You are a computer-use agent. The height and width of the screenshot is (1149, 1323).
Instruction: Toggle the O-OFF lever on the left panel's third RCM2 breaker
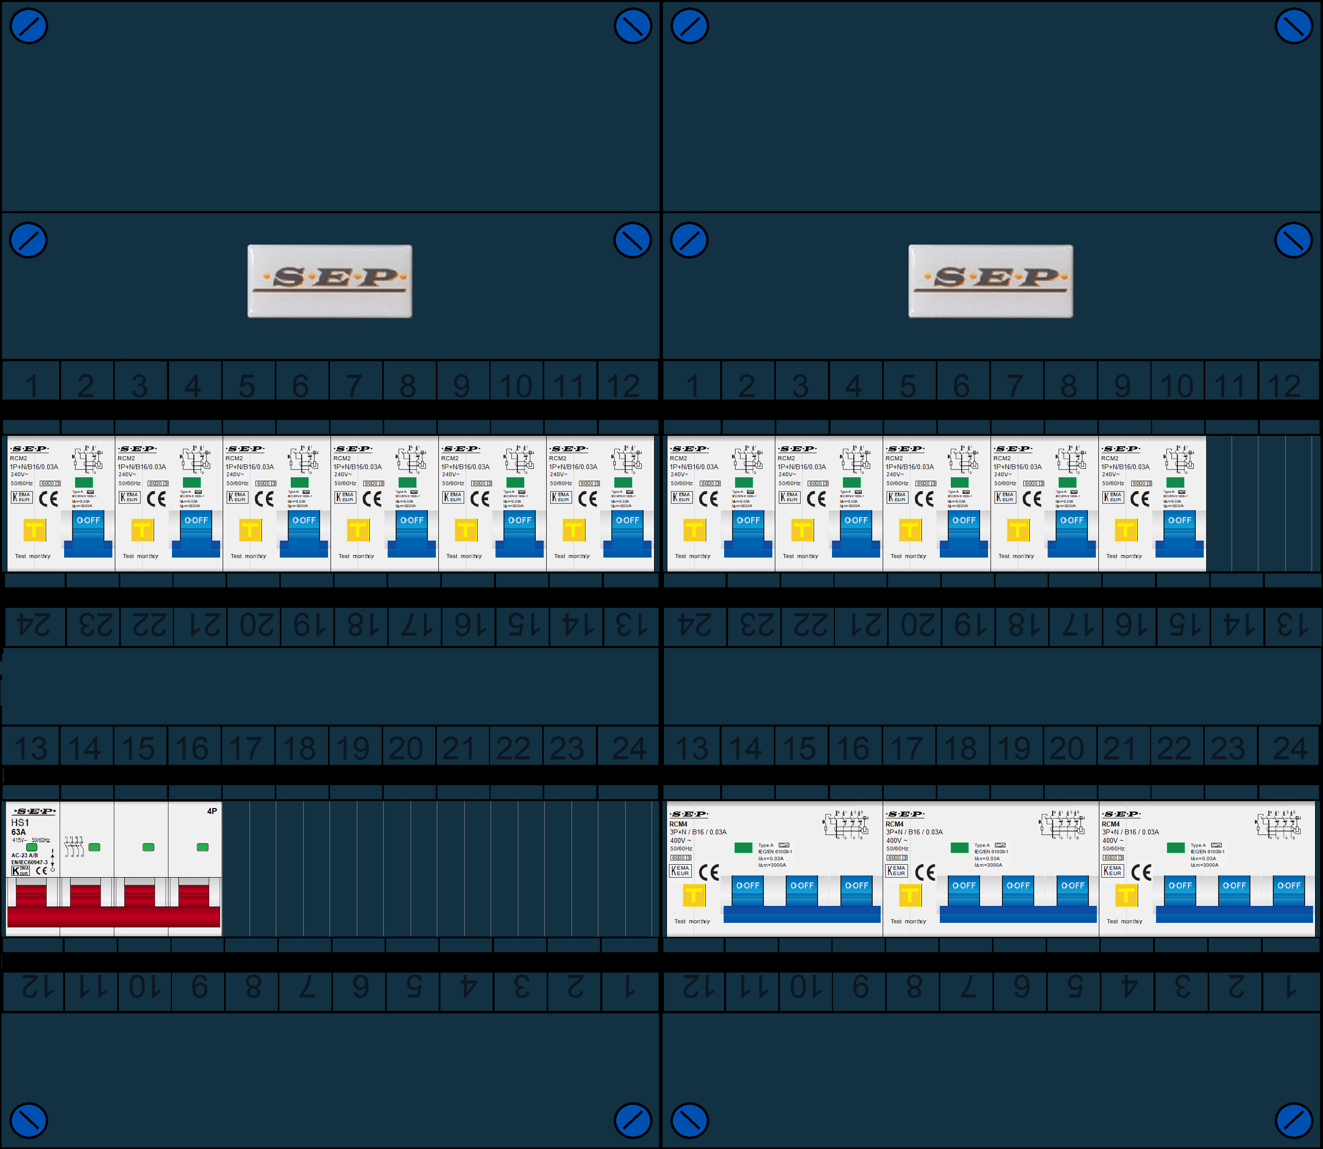coord(304,533)
